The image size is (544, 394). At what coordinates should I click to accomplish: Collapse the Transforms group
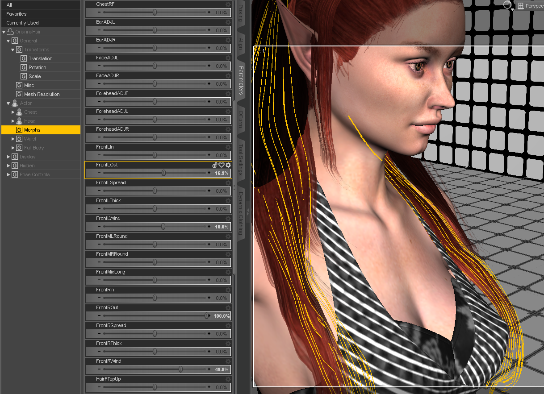(x=13, y=50)
